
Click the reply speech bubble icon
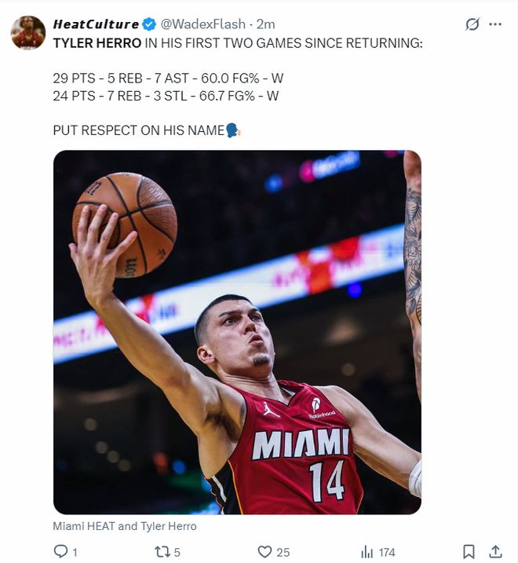click(60, 552)
